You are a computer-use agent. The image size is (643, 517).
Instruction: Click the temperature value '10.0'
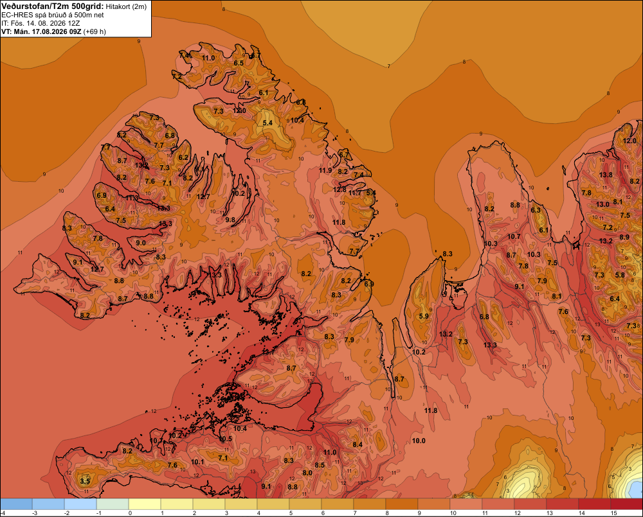coord(419,441)
